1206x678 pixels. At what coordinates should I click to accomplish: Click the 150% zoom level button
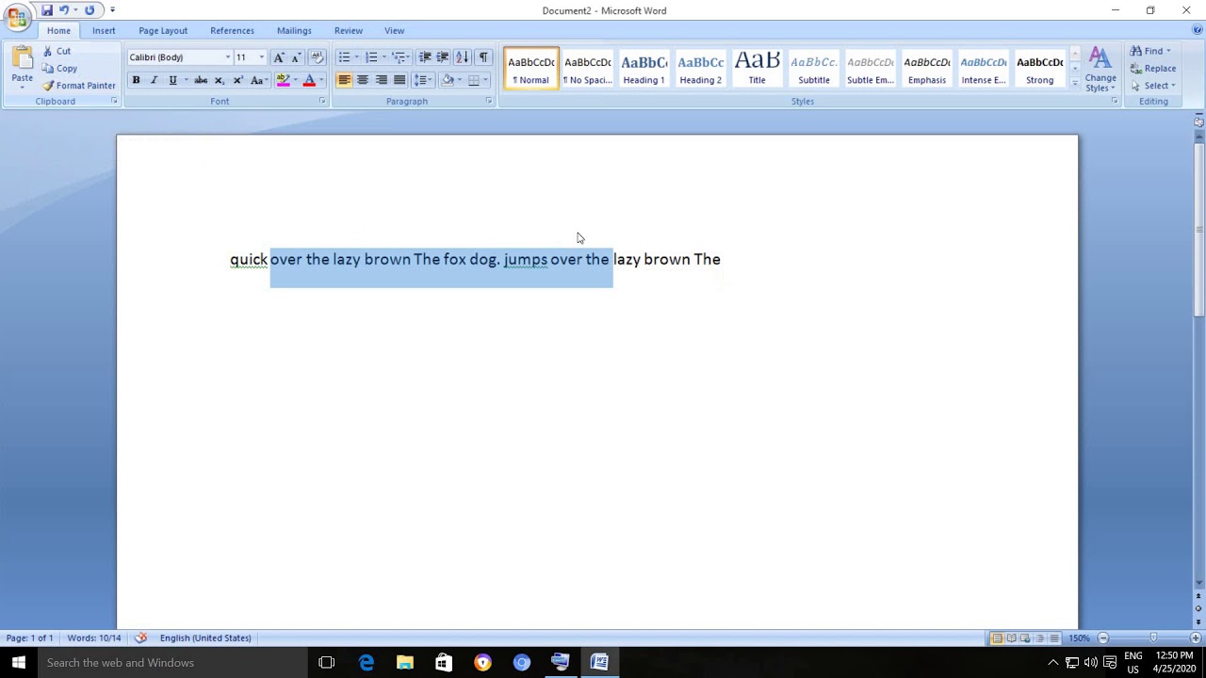1079,638
